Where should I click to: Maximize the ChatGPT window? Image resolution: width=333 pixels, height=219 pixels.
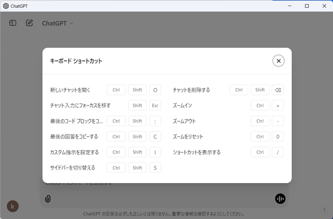307,6
